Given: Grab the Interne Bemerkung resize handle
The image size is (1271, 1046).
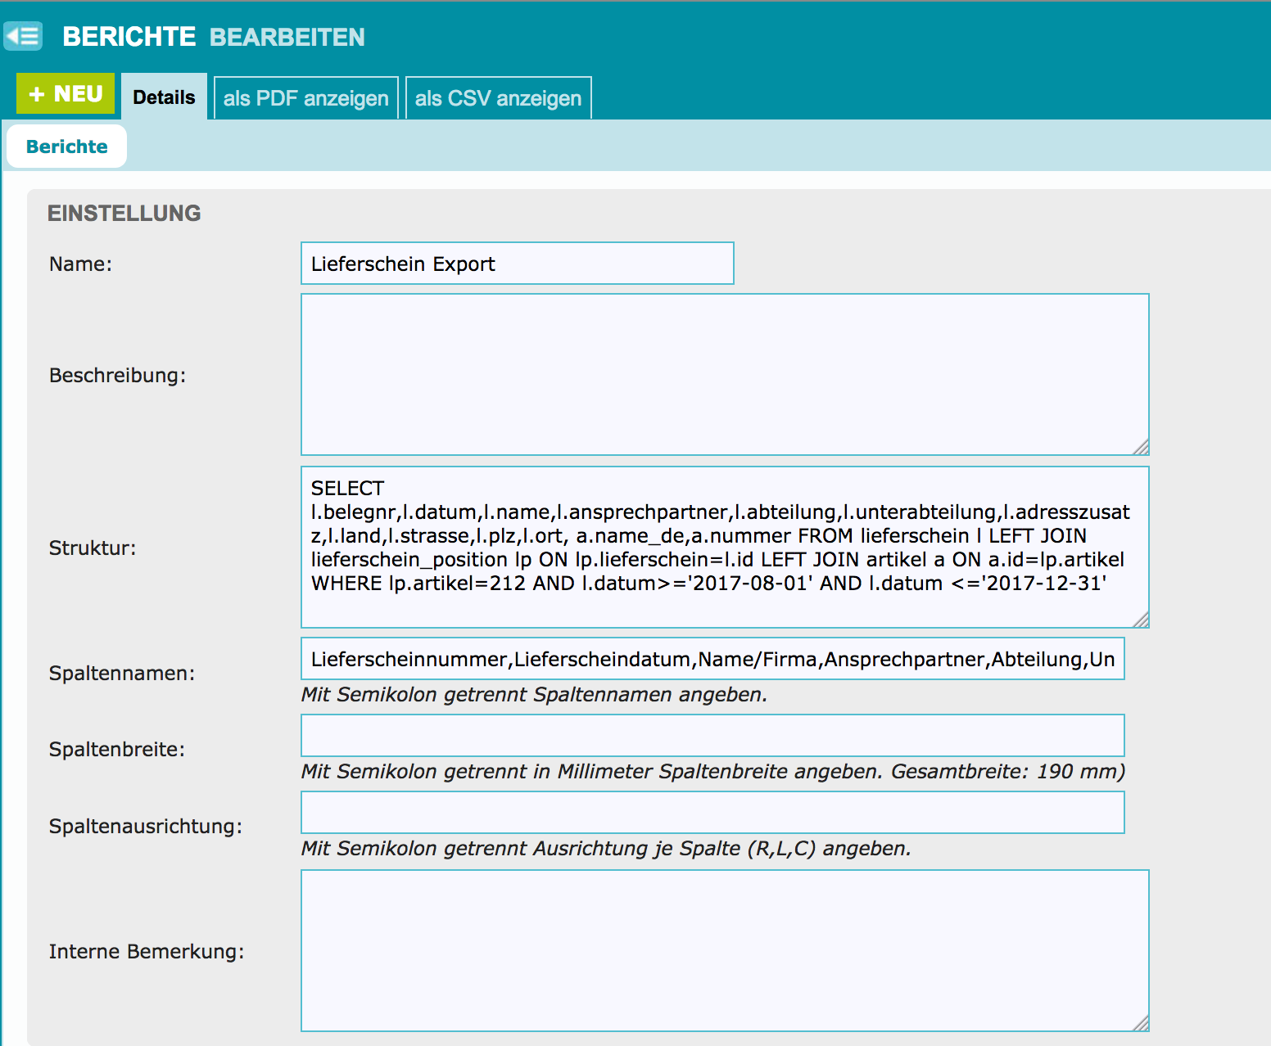Looking at the screenshot, I should coord(1142,1024).
